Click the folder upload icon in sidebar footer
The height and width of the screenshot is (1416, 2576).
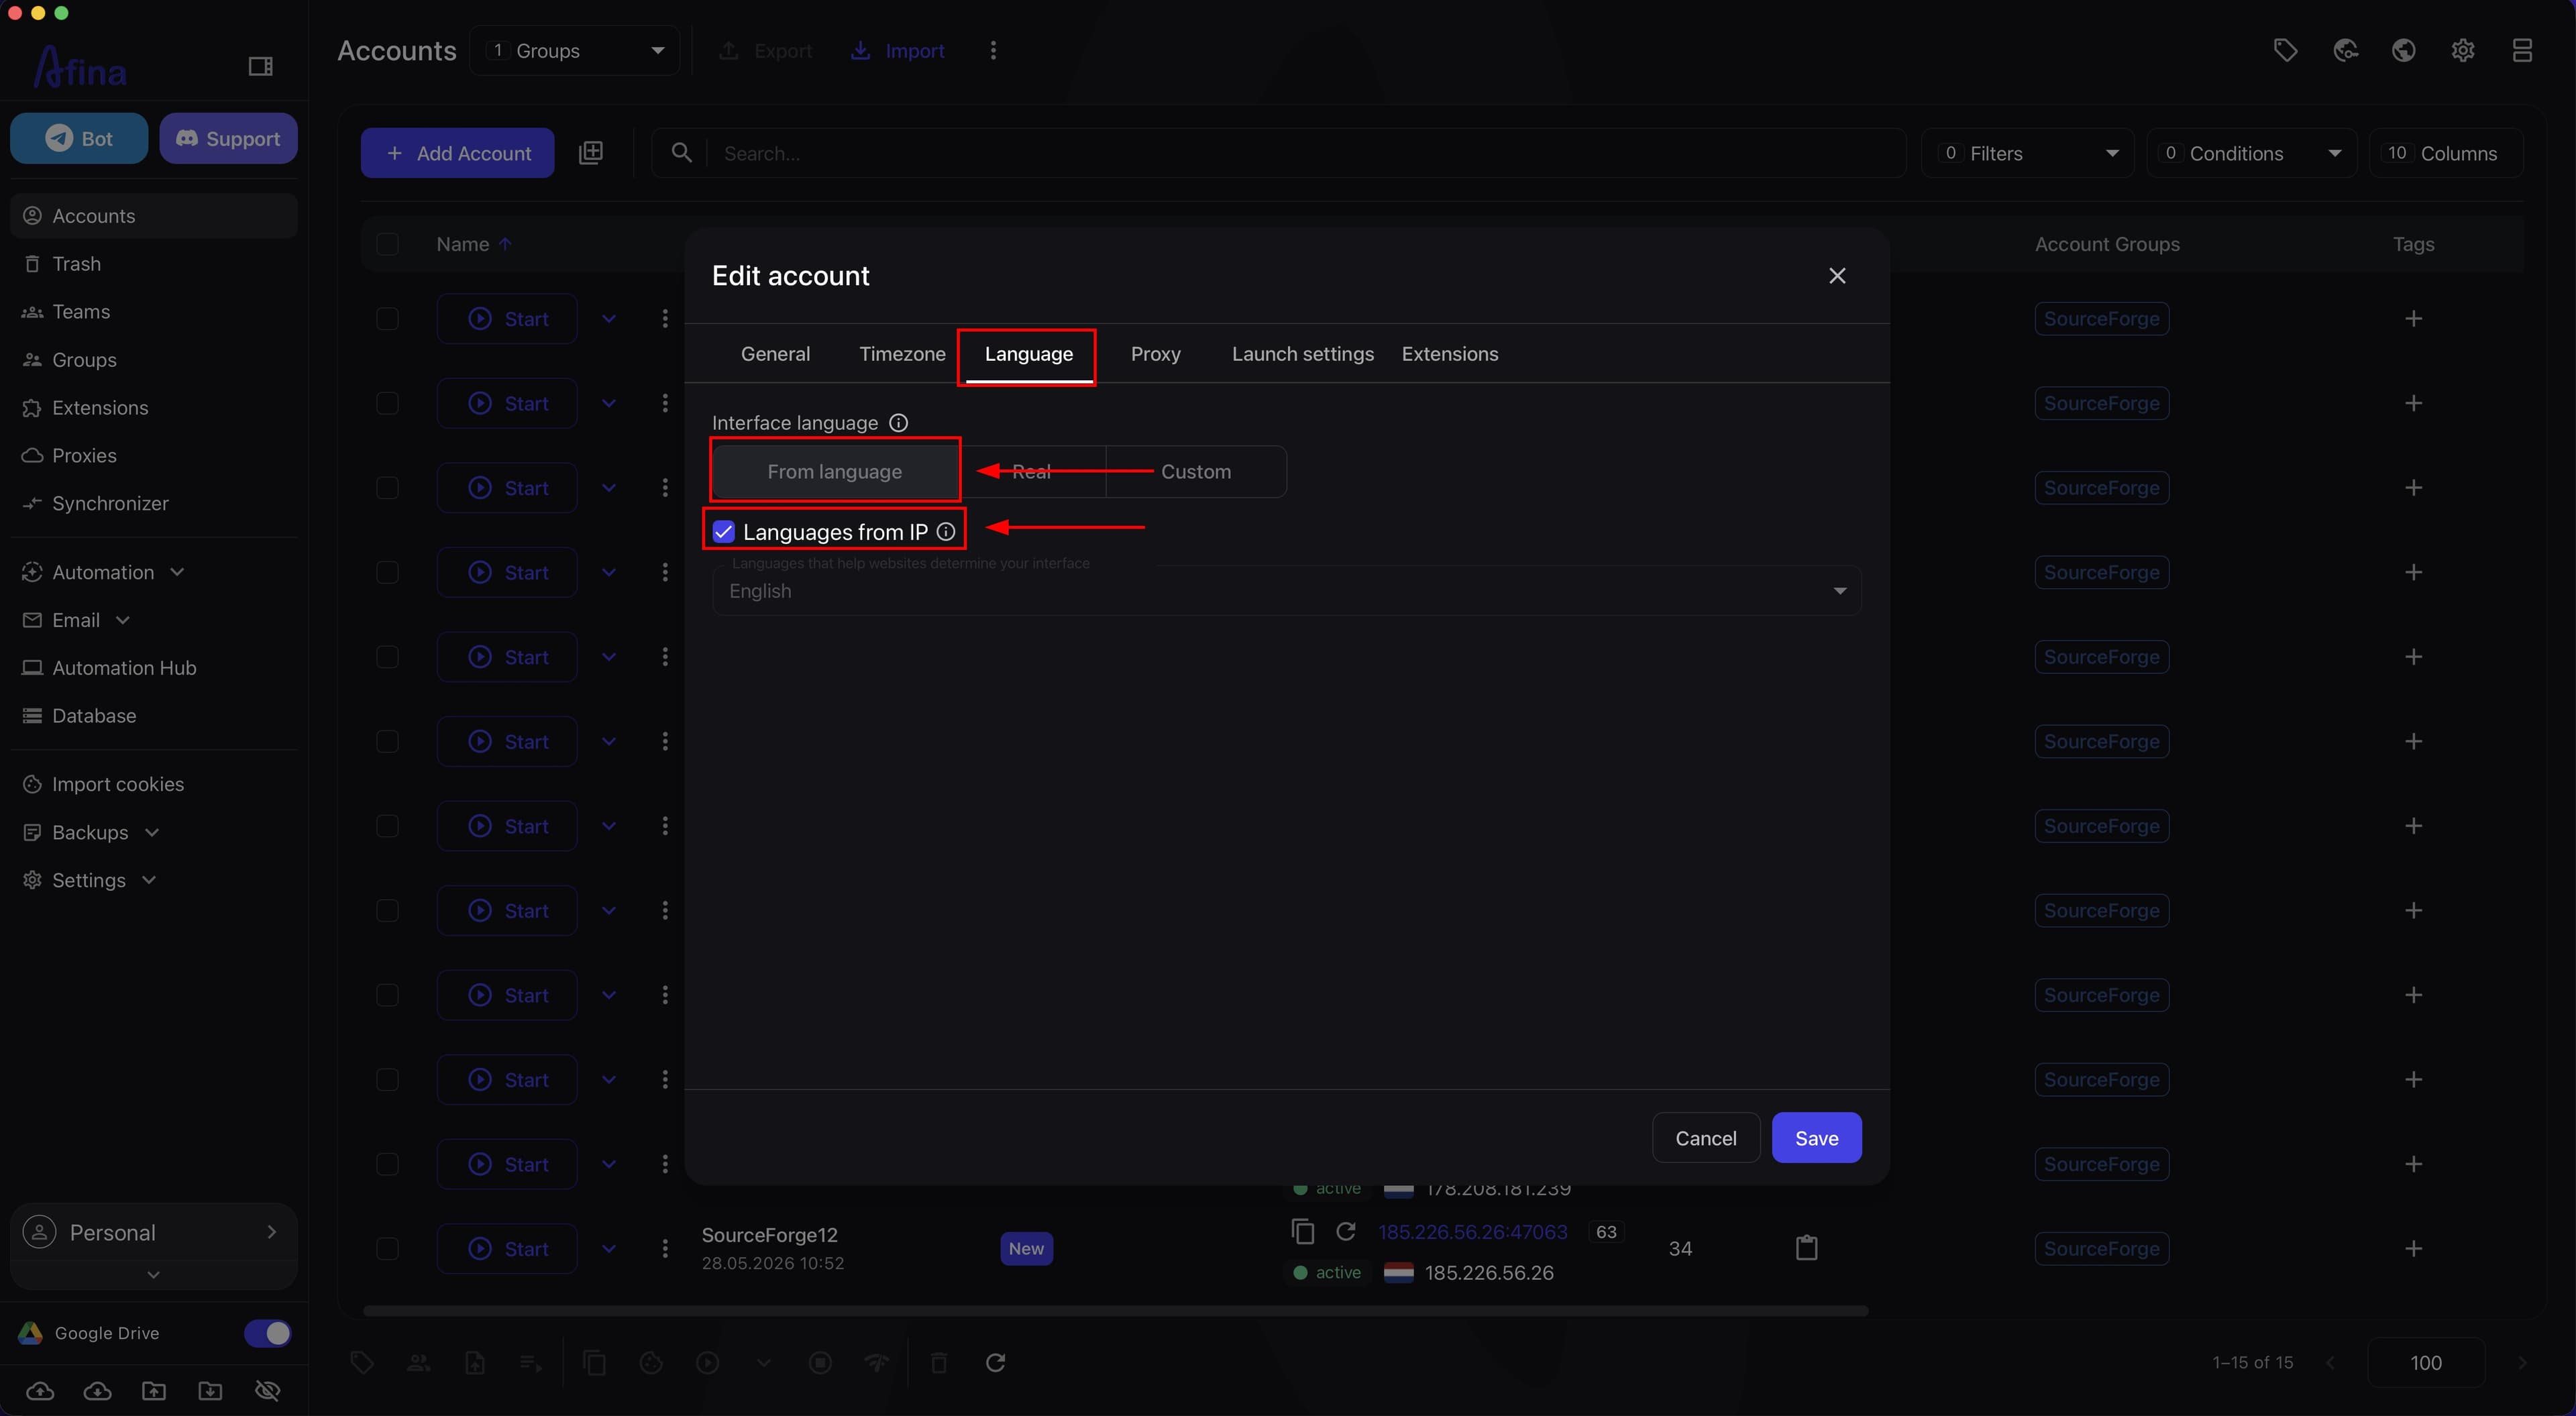coord(154,1391)
